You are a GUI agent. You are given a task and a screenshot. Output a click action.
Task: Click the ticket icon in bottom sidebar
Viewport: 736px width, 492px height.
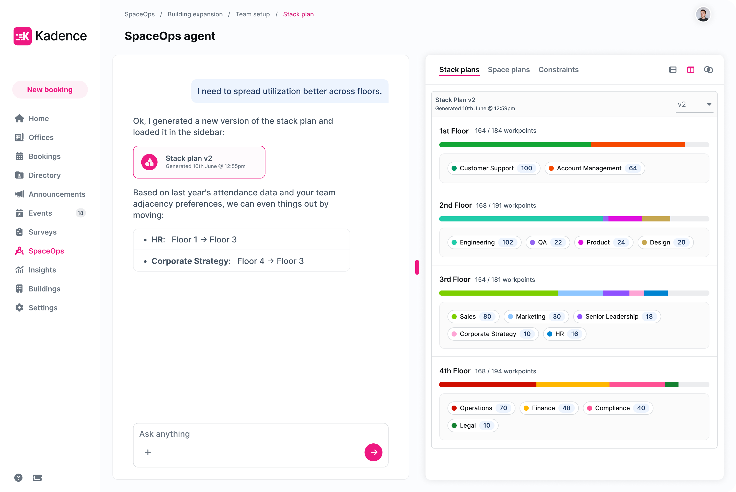(37, 478)
